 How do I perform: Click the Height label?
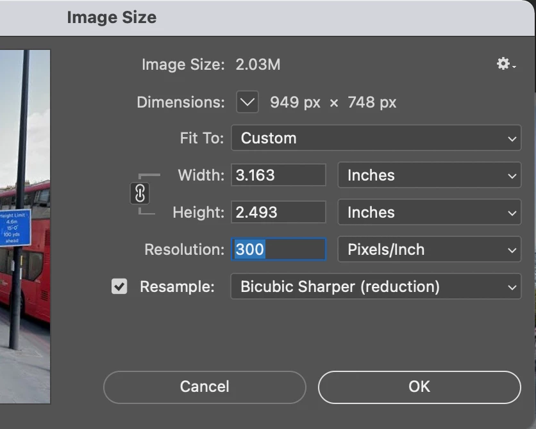pyautogui.click(x=198, y=213)
